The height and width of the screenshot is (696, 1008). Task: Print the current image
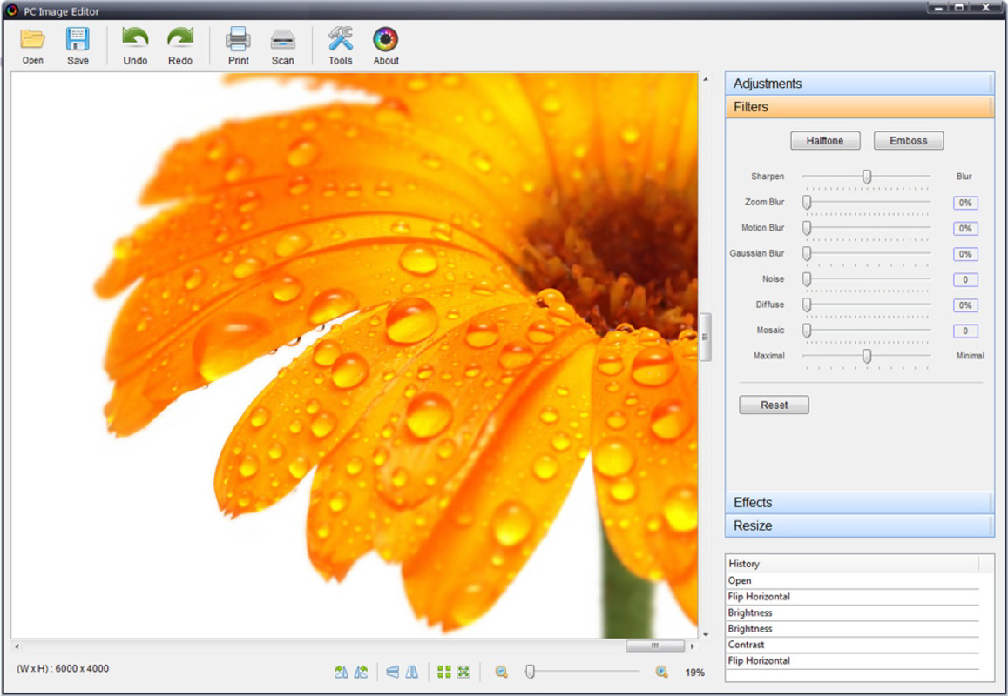click(238, 40)
